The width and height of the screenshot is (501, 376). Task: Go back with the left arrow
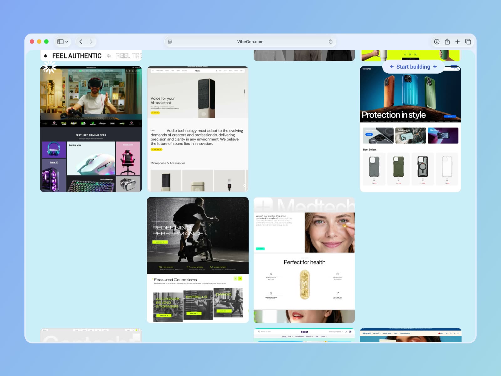(x=81, y=42)
